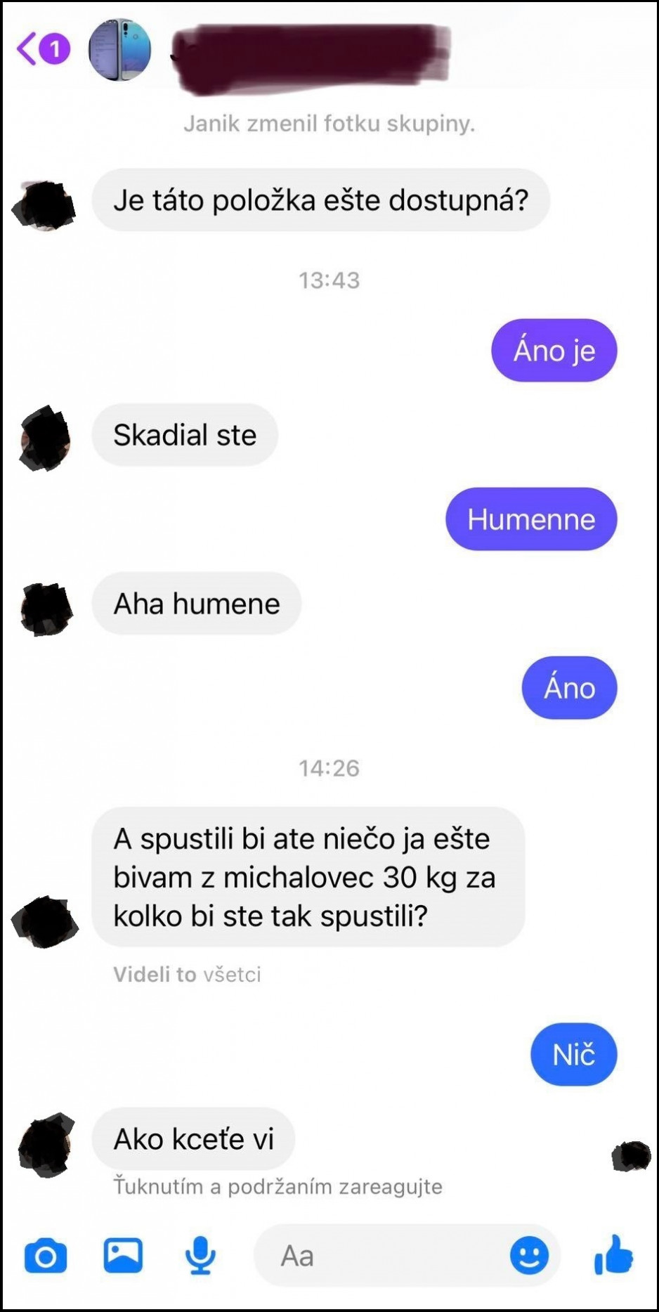The image size is (659, 1312).
Task: Select the 'Ako kceťe vi' message bubble
Action: tap(193, 1139)
